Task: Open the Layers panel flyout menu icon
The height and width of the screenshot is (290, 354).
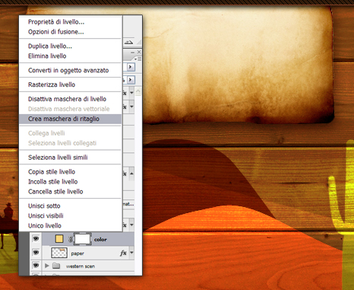Action: pyautogui.click(x=137, y=59)
